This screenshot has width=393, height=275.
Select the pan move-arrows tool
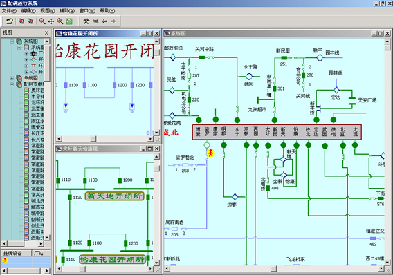[51, 21]
